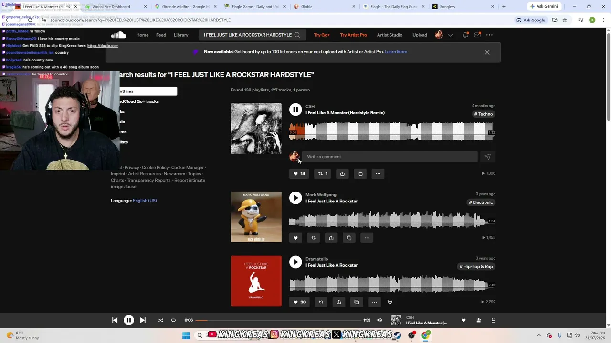This screenshot has width=611, height=343.
Task: Send the comment with the arrow button
Action: (487, 157)
